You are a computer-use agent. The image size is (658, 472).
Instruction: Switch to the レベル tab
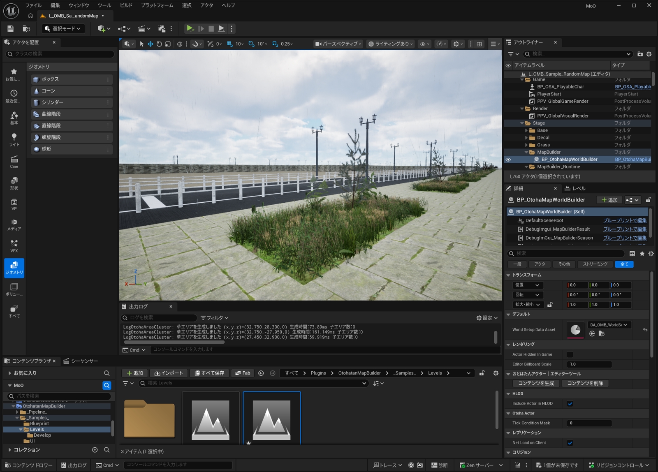point(575,188)
